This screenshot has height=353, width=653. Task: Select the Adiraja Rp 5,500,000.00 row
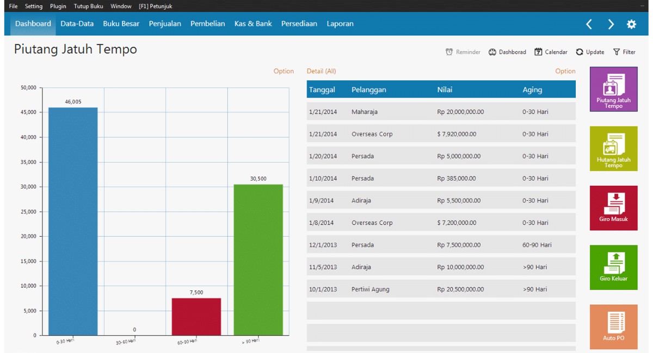point(441,200)
